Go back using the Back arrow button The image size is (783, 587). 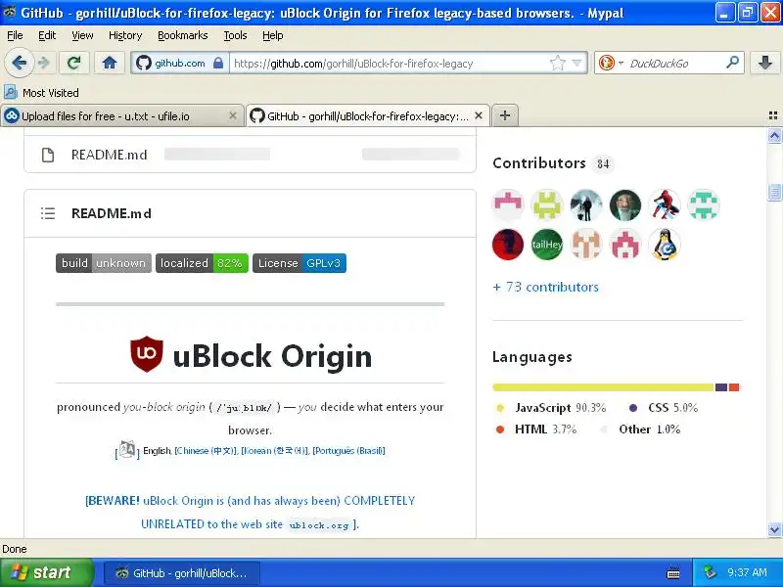[19, 63]
